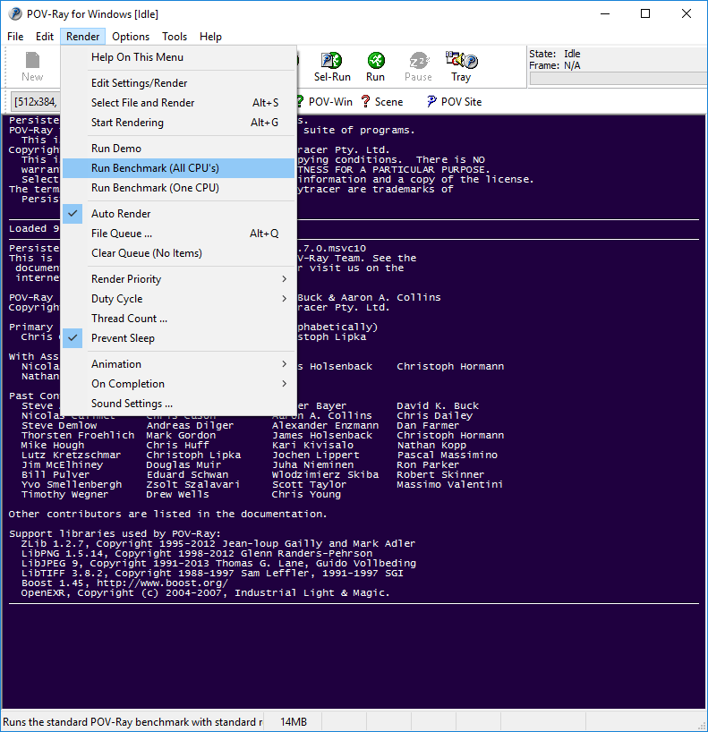
Task: Click the 14MB memory status bar entry
Action: click(x=294, y=722)
